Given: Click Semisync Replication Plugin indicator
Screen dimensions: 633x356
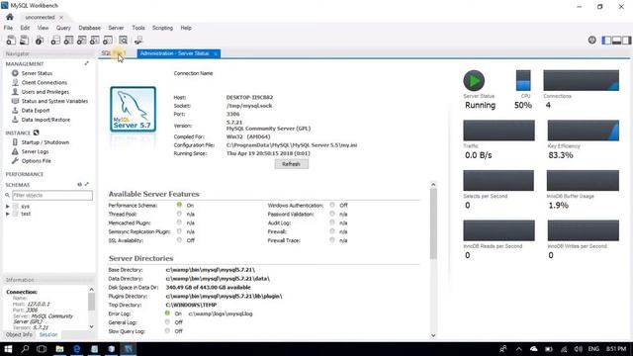Looking at the screenshot, I should [x=179, y=231].
